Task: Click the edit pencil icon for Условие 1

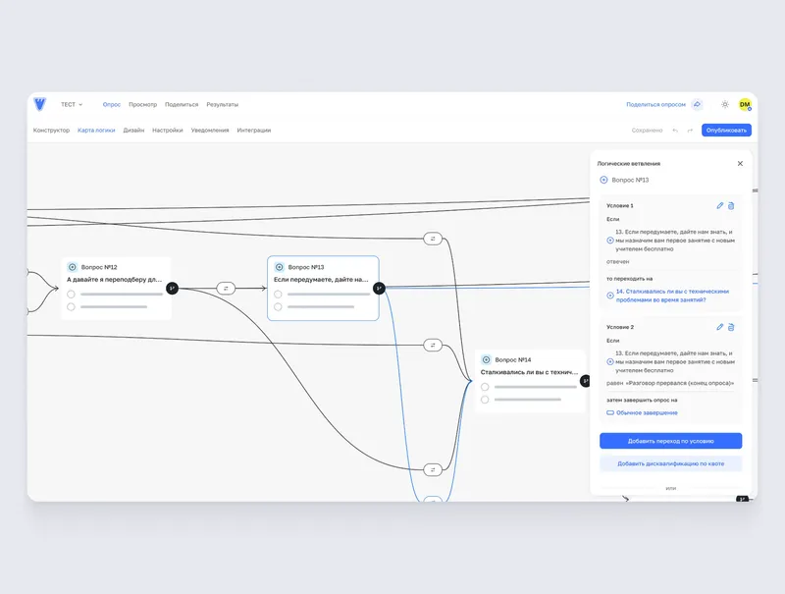Action: [x=719, y=205]
